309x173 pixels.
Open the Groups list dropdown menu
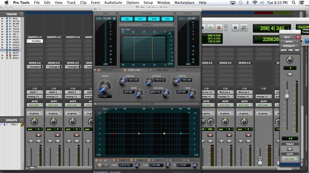[x=22, y=120]
